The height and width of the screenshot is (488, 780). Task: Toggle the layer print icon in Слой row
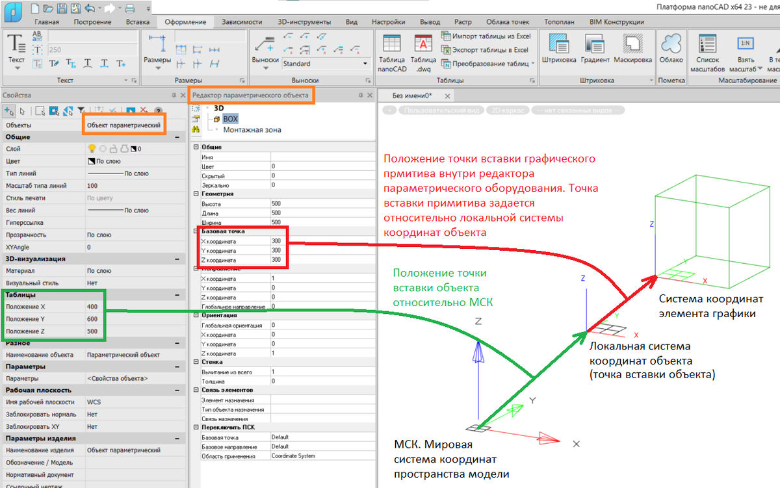(123, 149)
